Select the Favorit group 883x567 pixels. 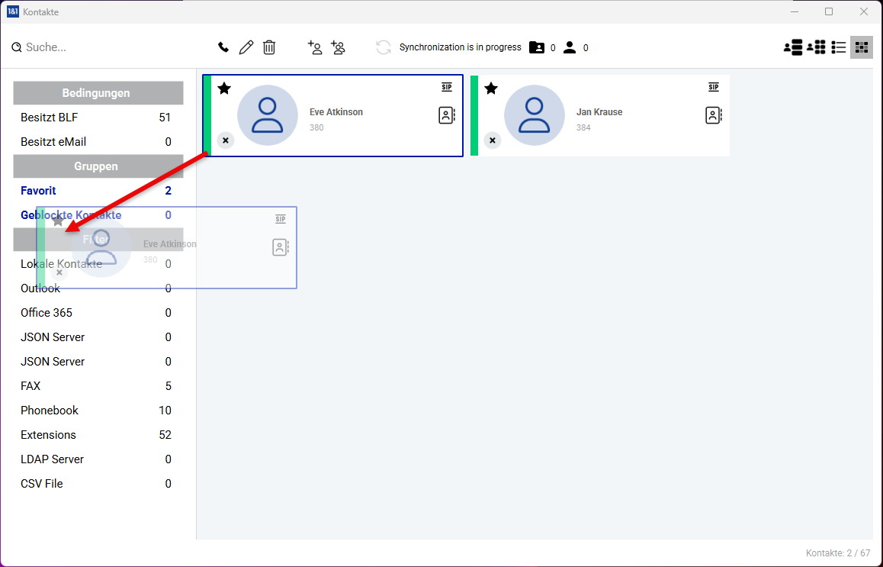coord(38,191)
